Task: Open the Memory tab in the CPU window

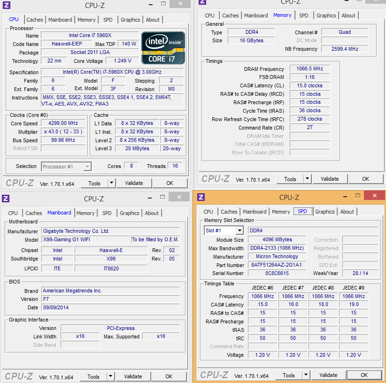Action: [x=86, y=20]
